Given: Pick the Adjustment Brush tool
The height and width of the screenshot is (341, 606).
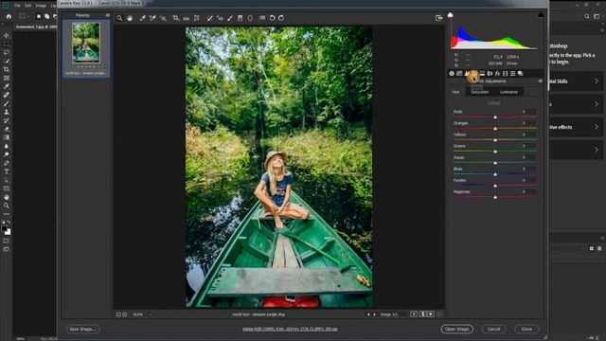Looking at the screenshot, I should point(230,18).
